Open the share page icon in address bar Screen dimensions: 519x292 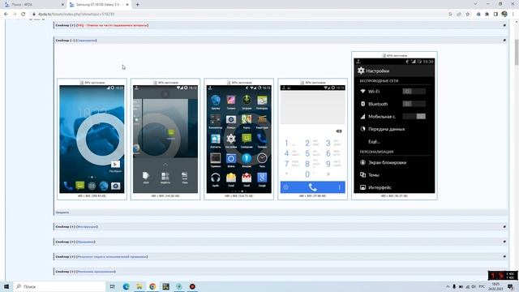[459, 15]
